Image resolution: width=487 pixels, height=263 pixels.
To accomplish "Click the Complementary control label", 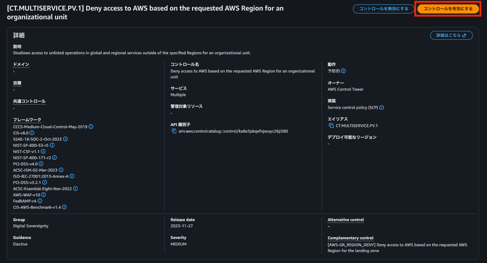I will click(x=350, y=238).
